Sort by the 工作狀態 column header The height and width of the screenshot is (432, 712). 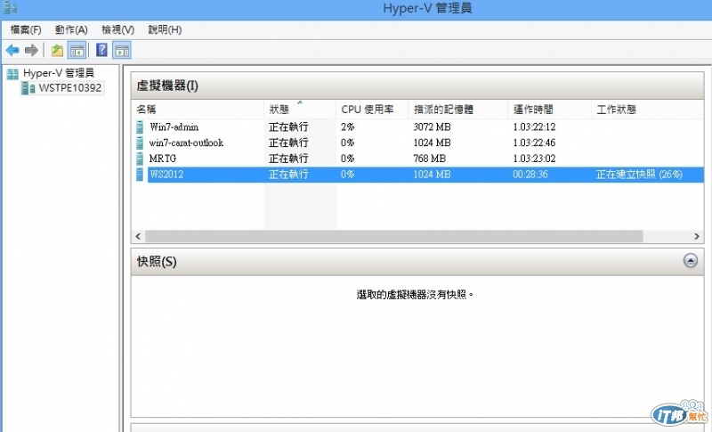(647, 110)
